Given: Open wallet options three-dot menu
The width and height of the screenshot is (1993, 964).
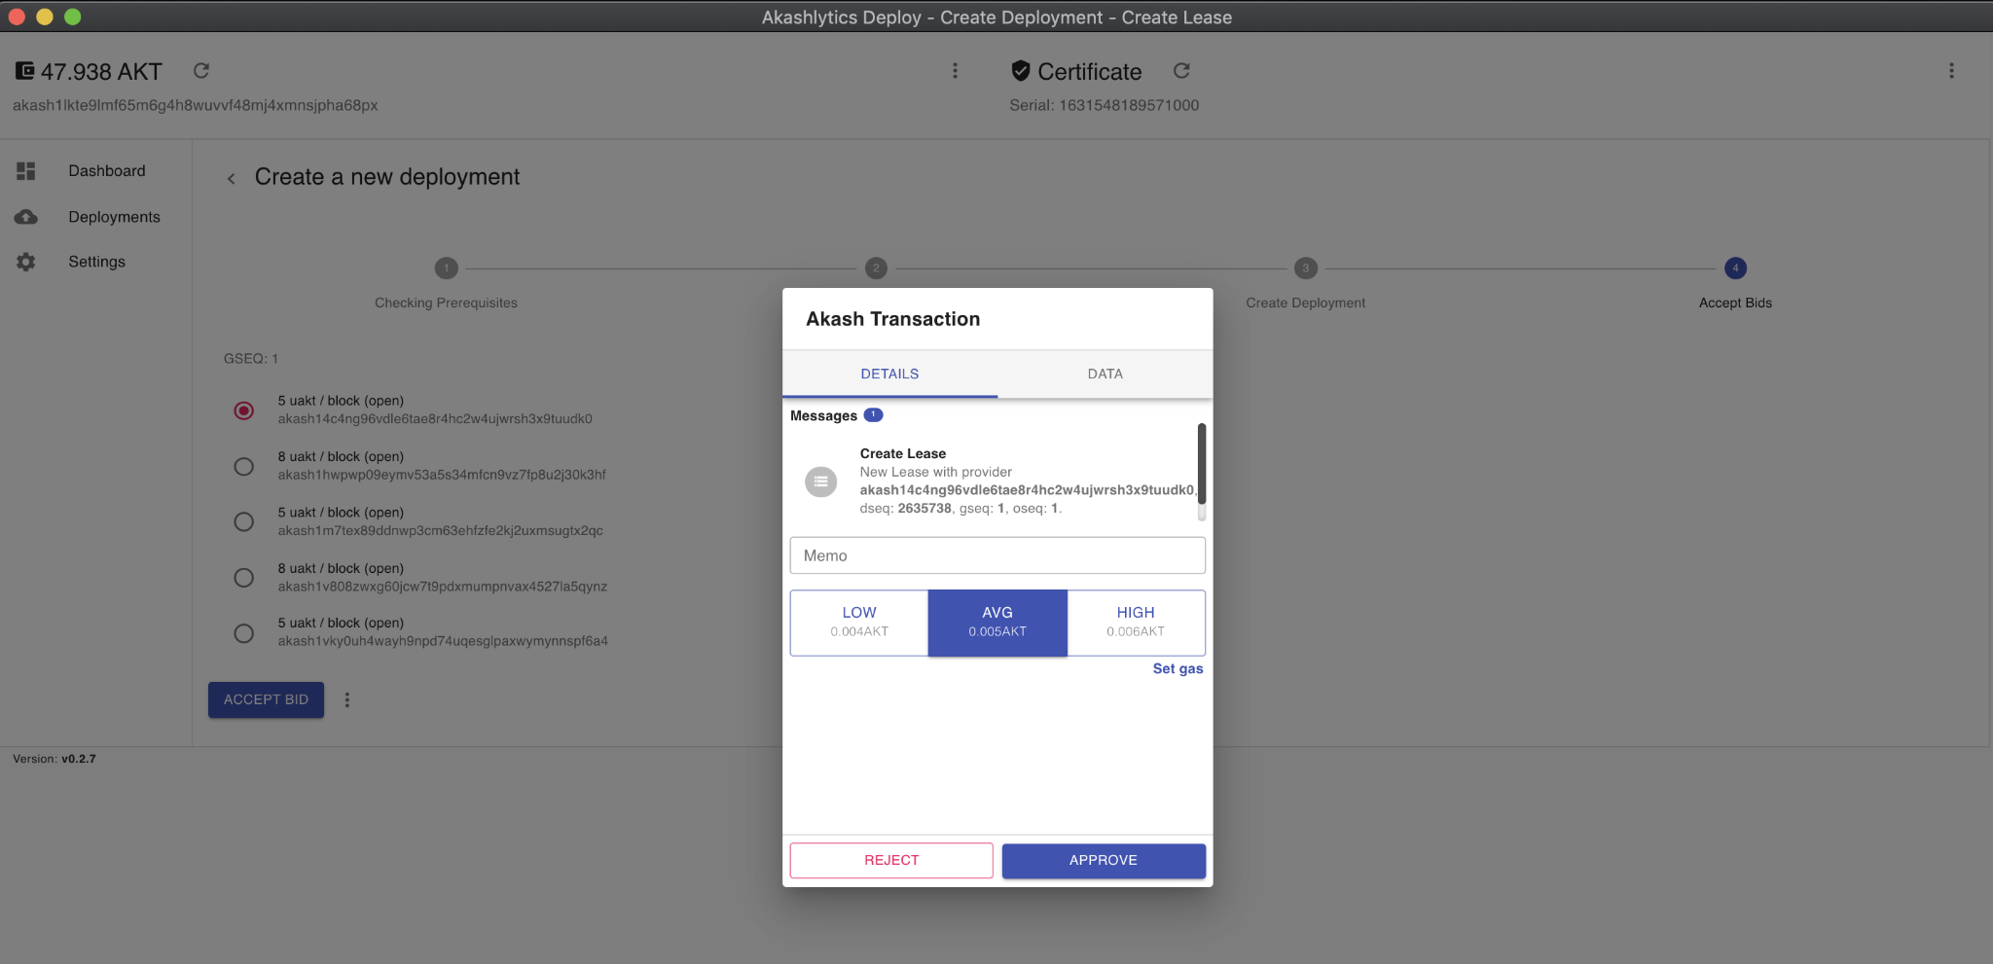Looking at the screenshot, I should click(x=955, y=71).
